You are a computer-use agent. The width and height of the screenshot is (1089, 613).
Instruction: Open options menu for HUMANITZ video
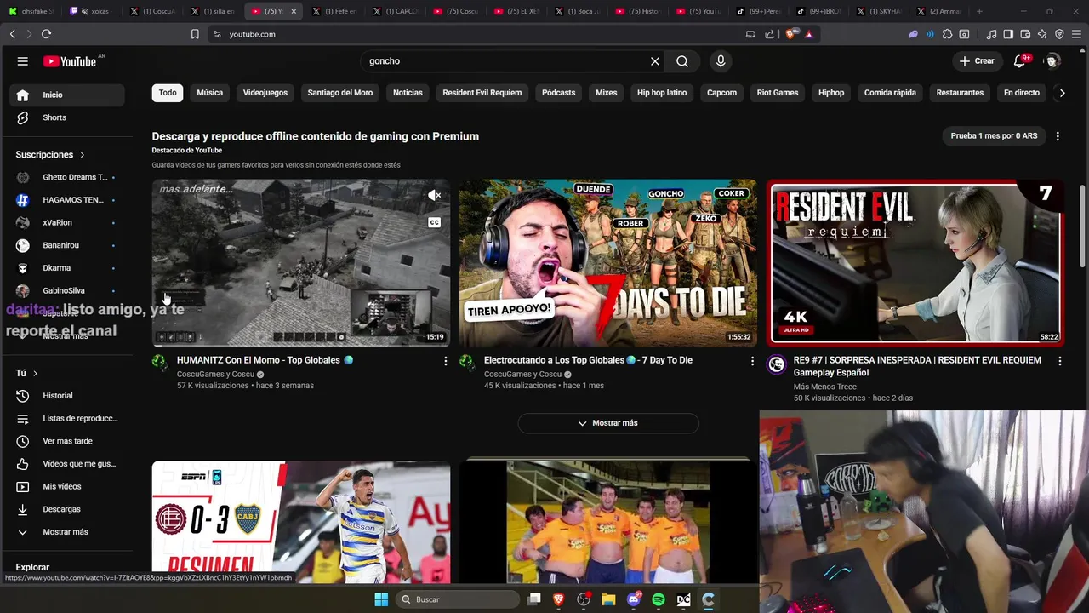pyautogui.click(x=445, y=361)
